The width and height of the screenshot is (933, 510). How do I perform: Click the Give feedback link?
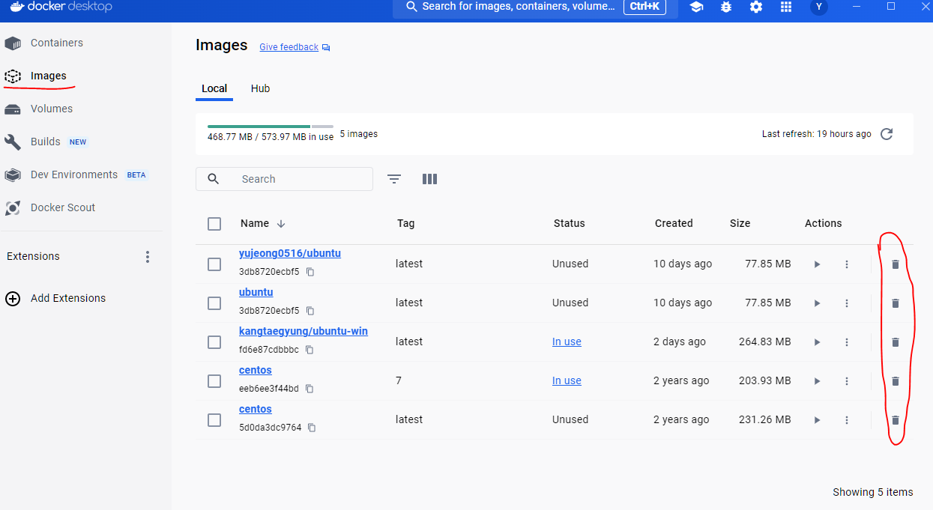(289, 47)
